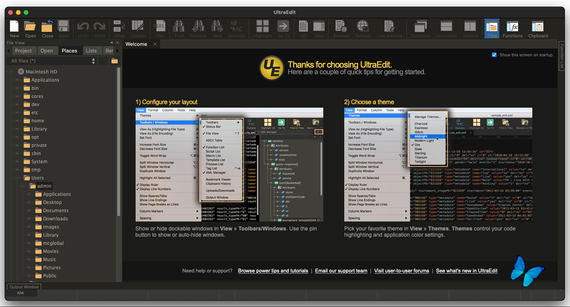
Task: Expand the Applications folder under Macintosh HD
Action: click(17, 80)
